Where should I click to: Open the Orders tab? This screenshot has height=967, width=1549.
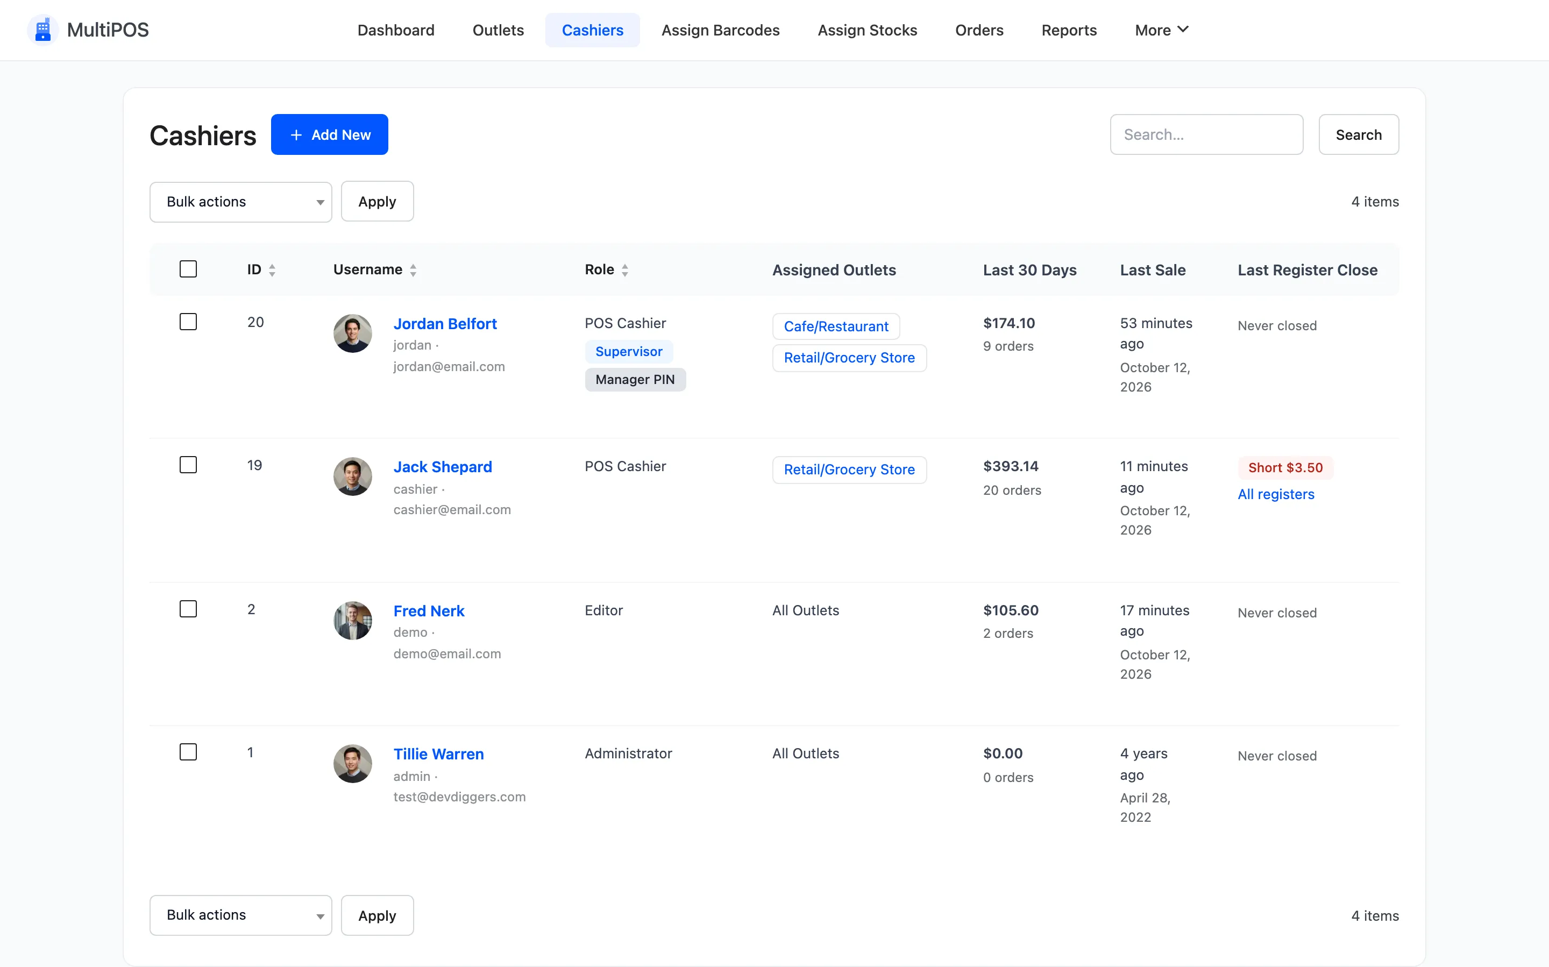(979, 30)
